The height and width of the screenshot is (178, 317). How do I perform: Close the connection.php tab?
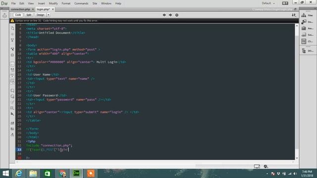point(33,9)
